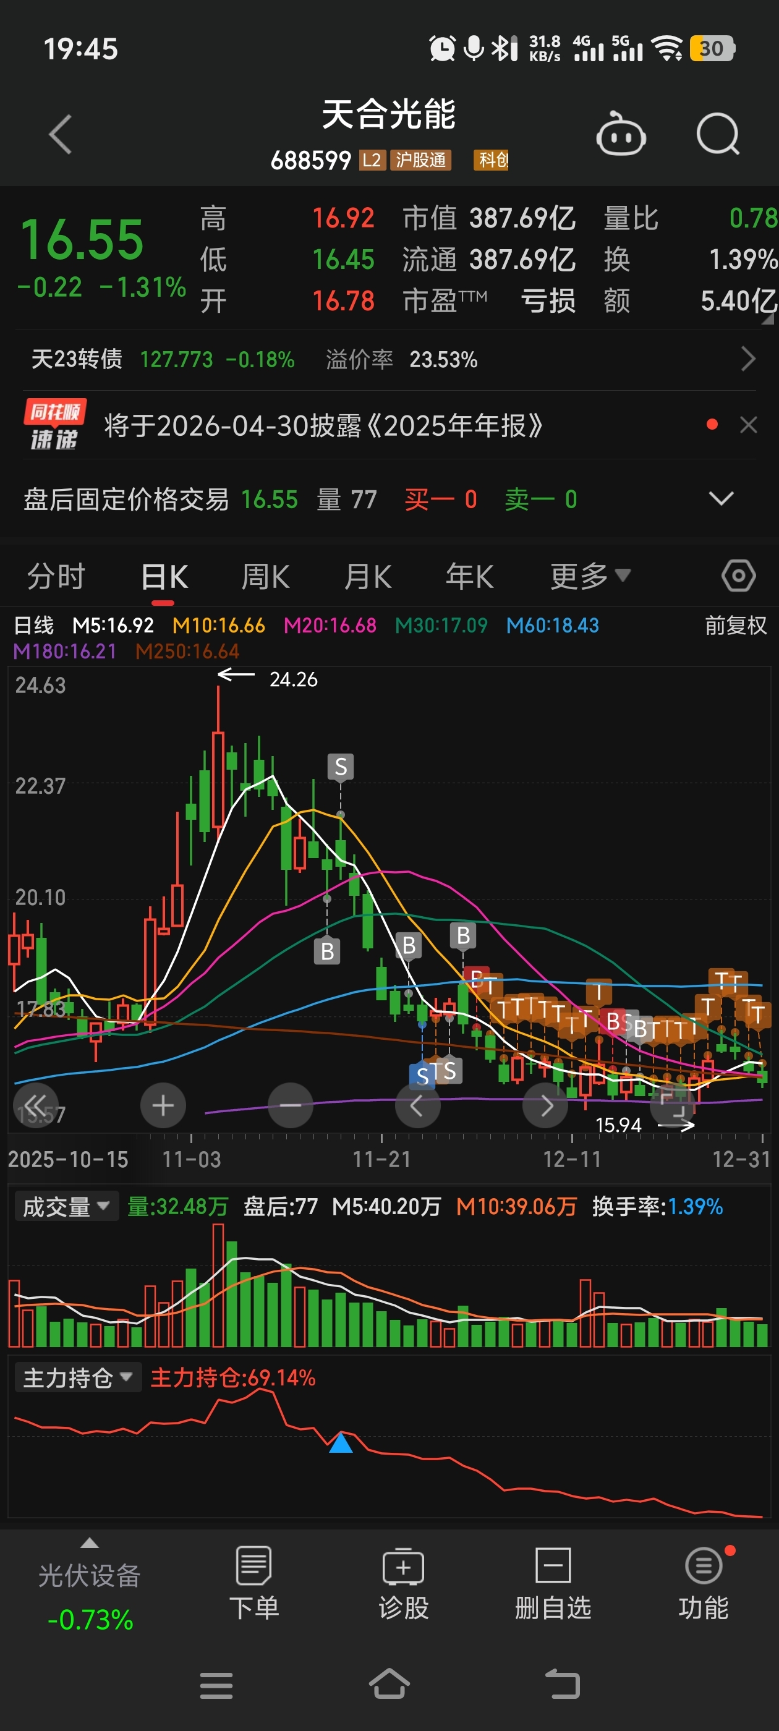The height and width of the screenshot is (1731, 779).
Task: Tap the L2 level-2 badge
Action: [372, 160]
